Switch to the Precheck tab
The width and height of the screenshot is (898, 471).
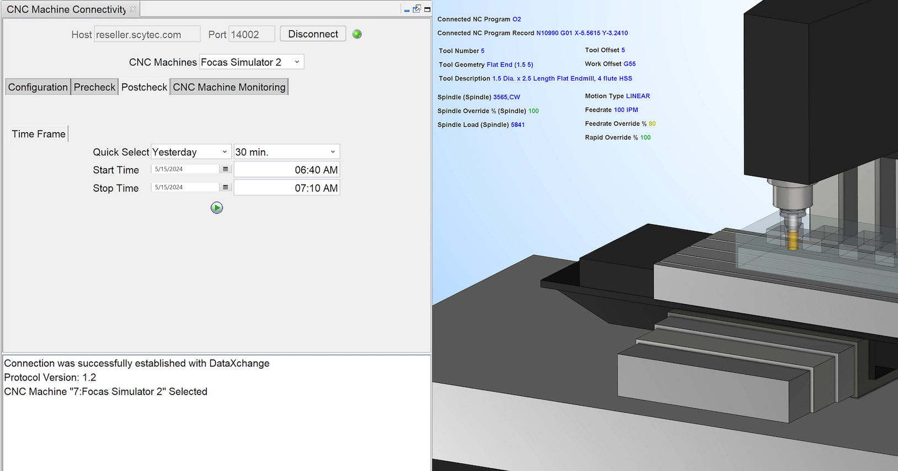[94, 87]
